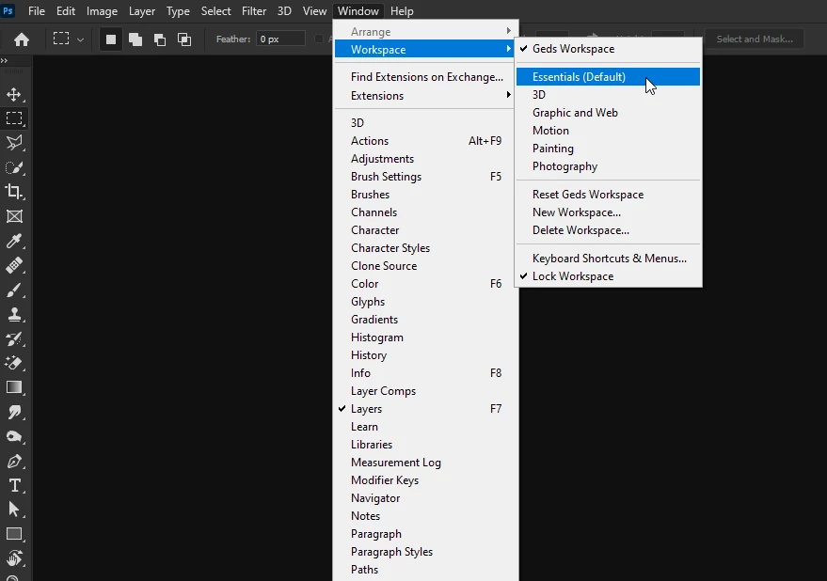Select the Horizontal Type tool
The image size is (827, 581).
(14, 485)
